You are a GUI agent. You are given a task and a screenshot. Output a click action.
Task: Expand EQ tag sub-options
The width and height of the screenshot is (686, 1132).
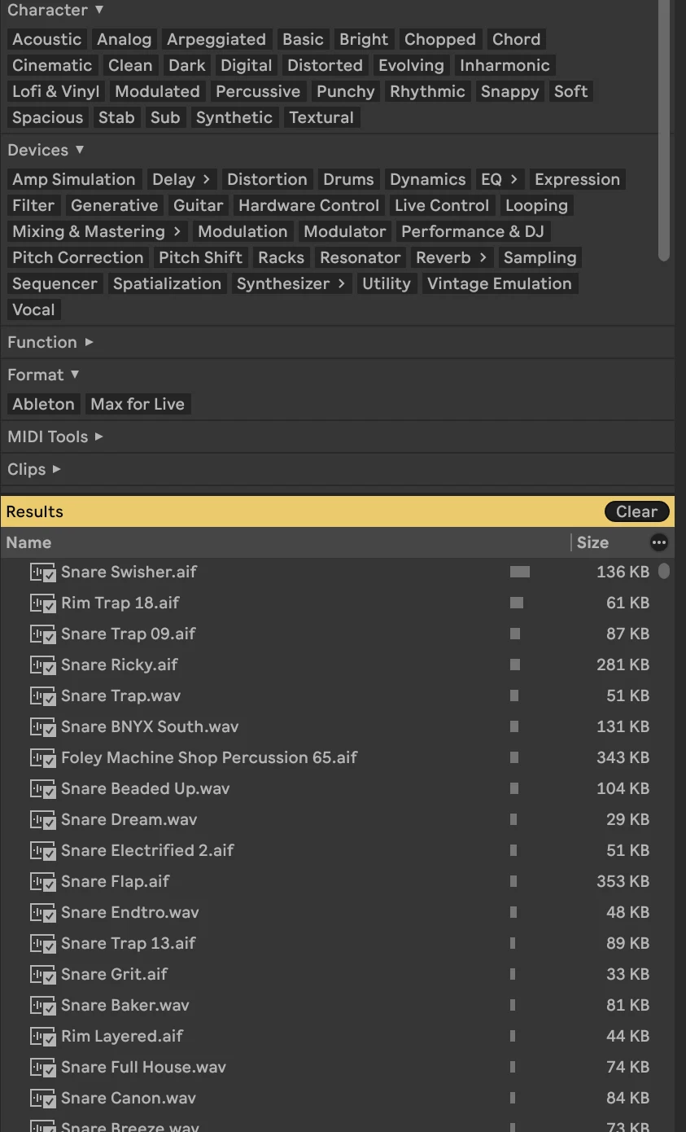click(513, 179)
